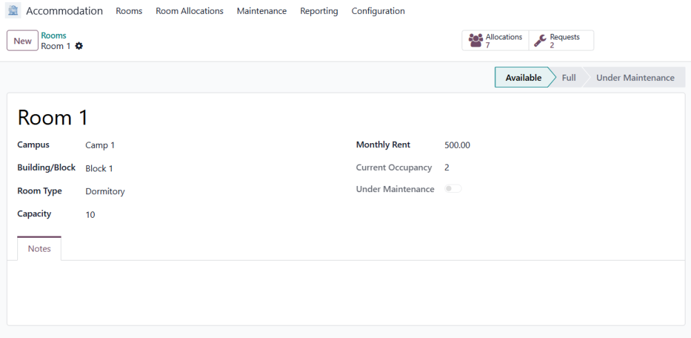The height and width of the screenshot is (338, 691).
Task: Open the Room Allocations menu
Action: pos(189,11)
